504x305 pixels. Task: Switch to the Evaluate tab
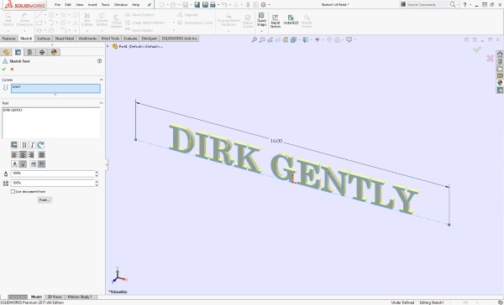(130, 39)
